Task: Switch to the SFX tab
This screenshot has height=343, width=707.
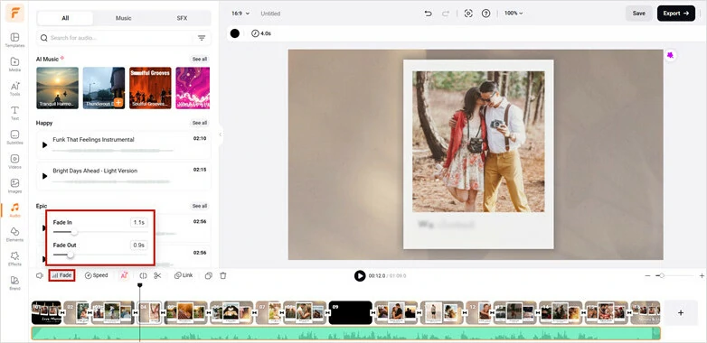Action: [182, 18]
